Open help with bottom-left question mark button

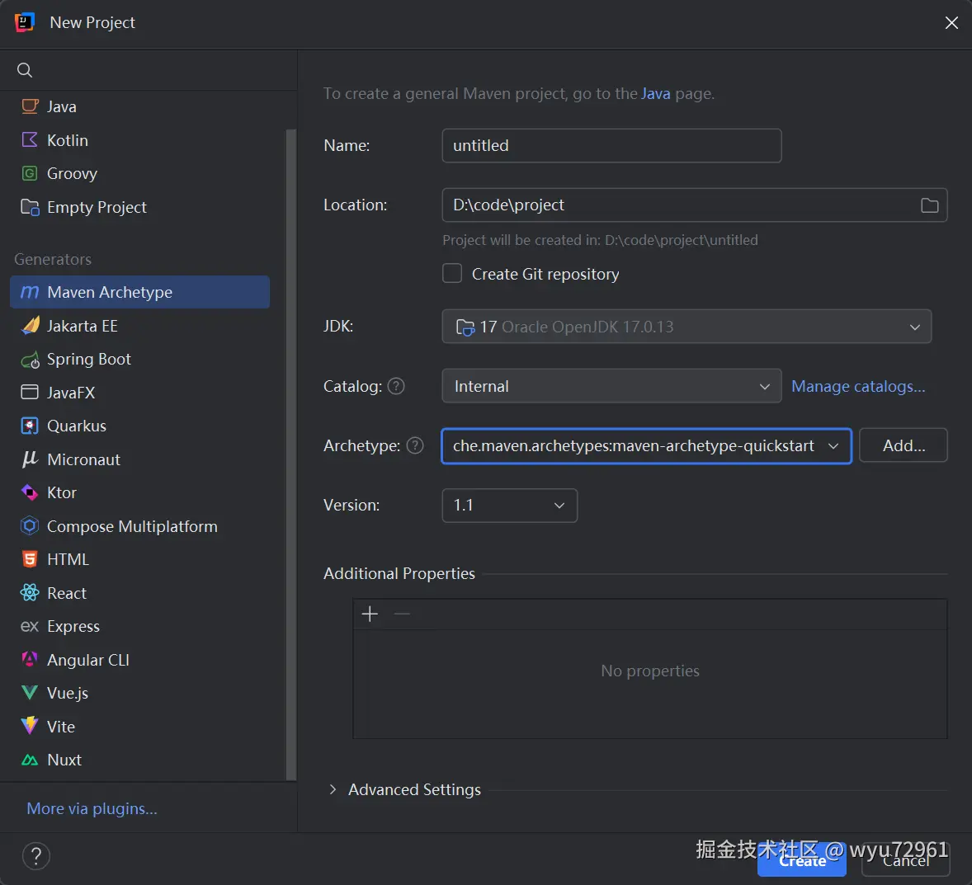pyautogui.click(x=36, y=856)
